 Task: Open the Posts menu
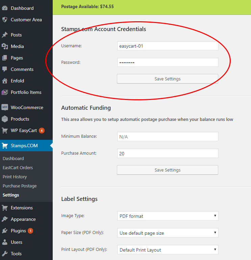[16, 35]
